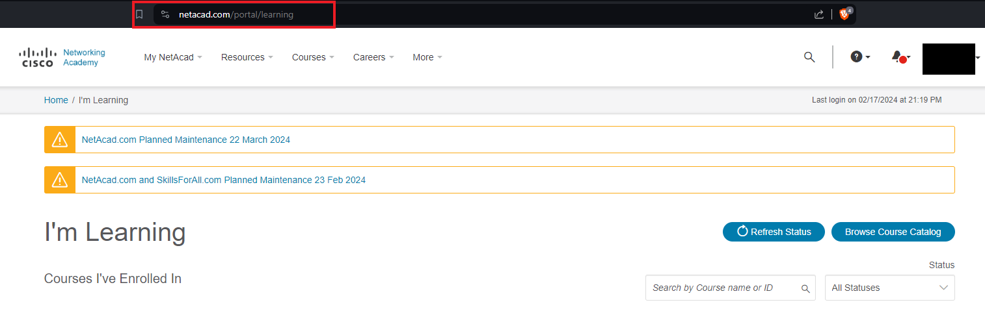985x311 pixels.
Task: Click search icon in course search box
Action: (805, 288)
